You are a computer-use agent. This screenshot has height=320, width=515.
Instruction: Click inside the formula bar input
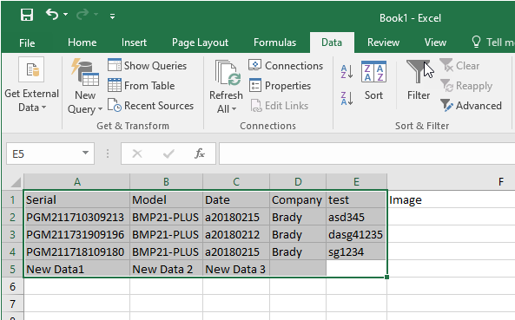(366, 153)
